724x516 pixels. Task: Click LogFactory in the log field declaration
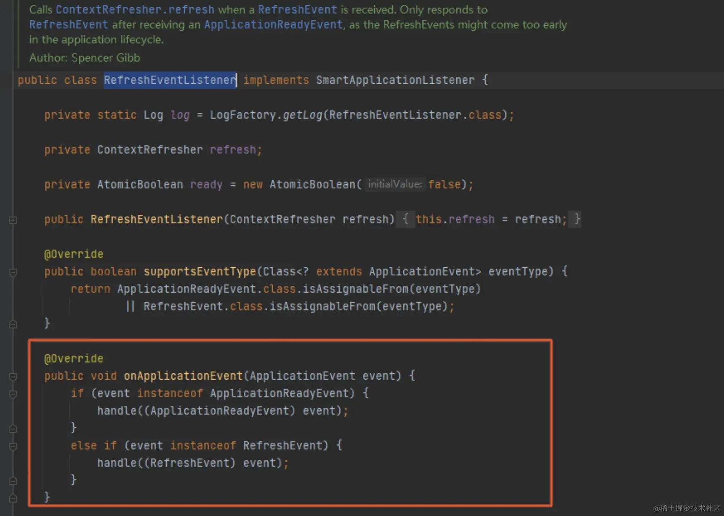click(x=243, y=115)
